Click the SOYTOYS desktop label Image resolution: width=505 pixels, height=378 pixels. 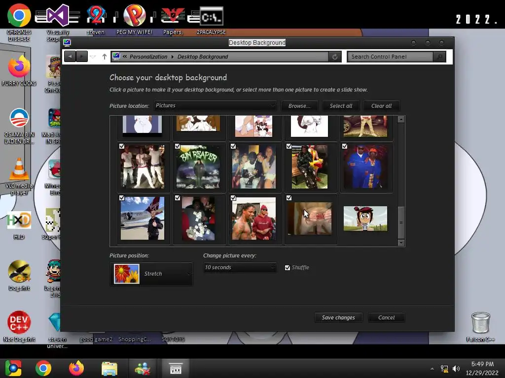pyautogui.click(x=173, y=339)
